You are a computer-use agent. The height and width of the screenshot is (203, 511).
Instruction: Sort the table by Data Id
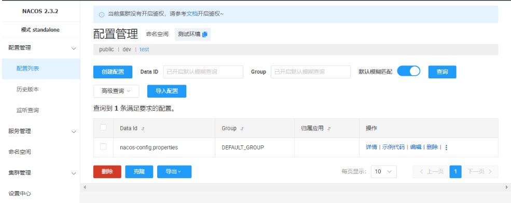[x=143, y=129]
